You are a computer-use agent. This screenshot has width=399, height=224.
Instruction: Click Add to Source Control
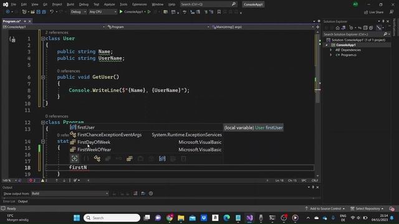click(325, 208)
